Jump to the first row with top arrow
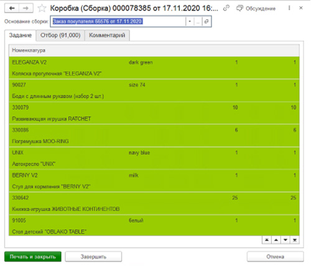 267,240
